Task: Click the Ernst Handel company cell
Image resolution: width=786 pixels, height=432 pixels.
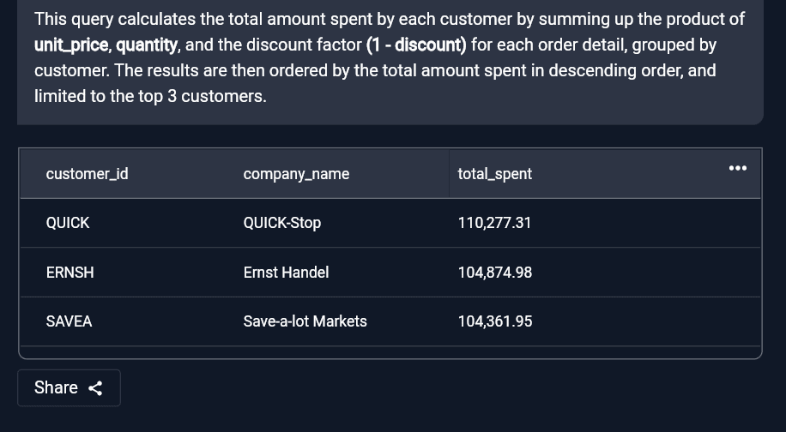Action: [286, 273]
